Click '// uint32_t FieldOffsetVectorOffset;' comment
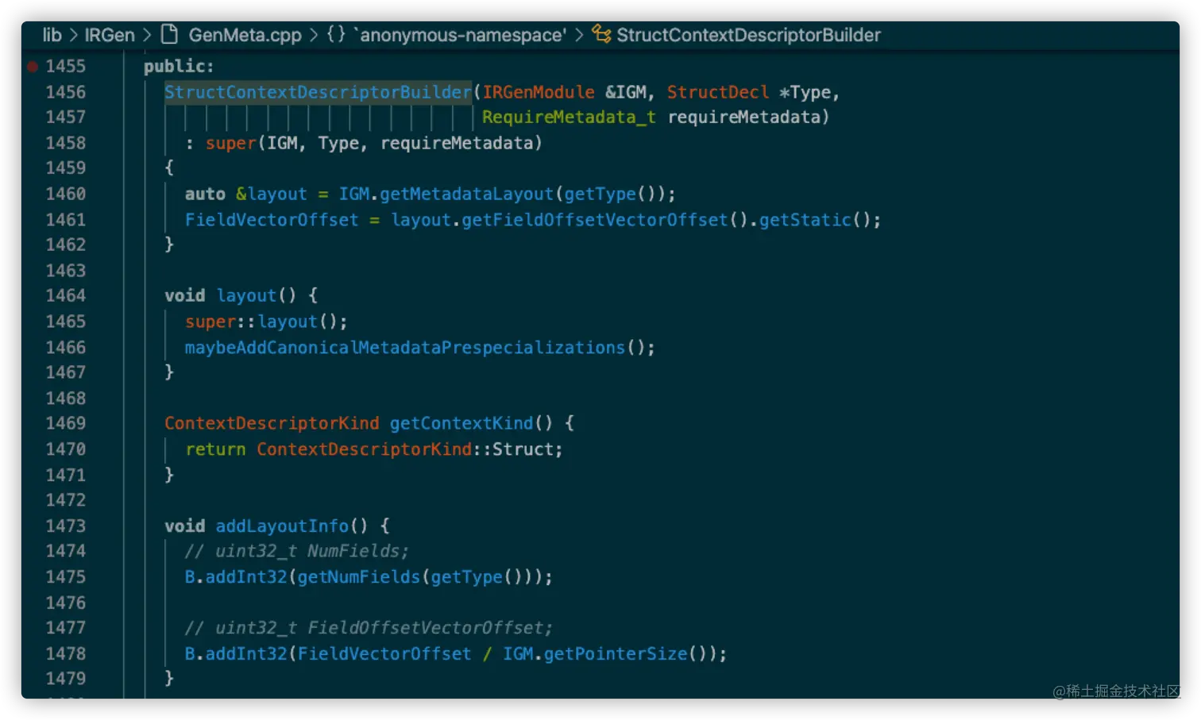1201x720 pixels. click(369, 628)
